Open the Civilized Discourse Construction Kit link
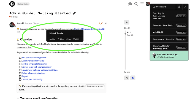Viewport: 190px width, 99px height. [89, 29]
